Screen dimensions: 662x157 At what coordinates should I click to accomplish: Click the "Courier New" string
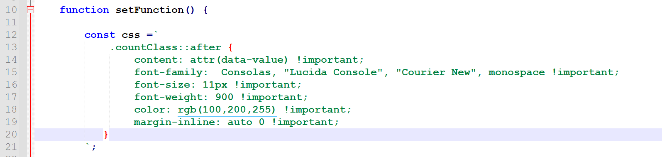point(436,72)
